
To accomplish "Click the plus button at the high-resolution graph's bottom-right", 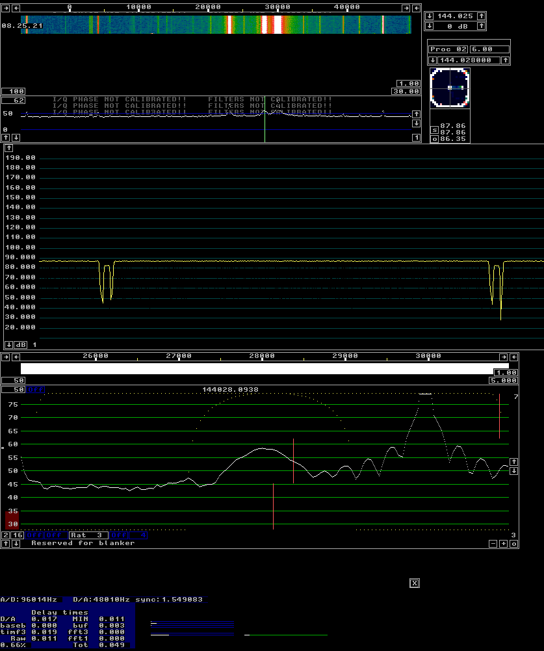I will pos(503,543).
